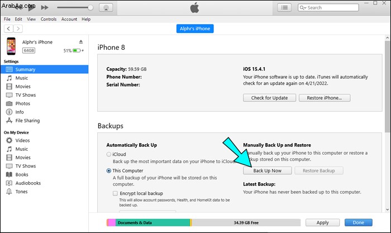Eject Alphr's iPhone using the eject icon

tap(81, 42)
